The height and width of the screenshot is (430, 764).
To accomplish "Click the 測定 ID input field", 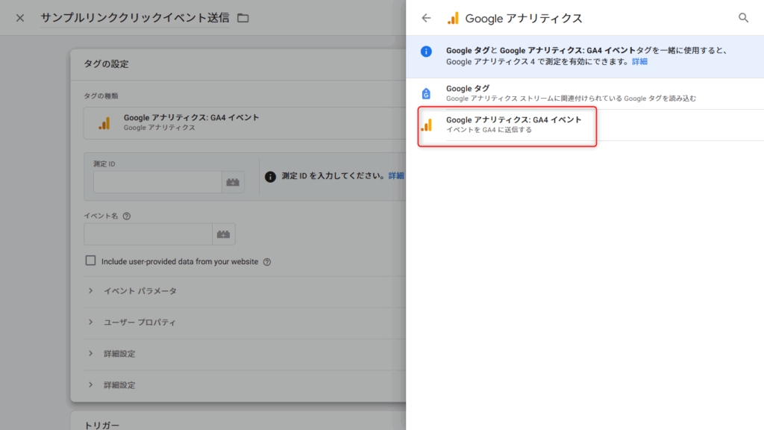I will tap(157, 182).
